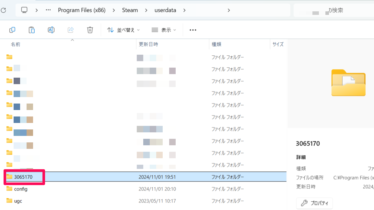
Task: Click the delete trash can icon
Action: (x=90, y=30)
